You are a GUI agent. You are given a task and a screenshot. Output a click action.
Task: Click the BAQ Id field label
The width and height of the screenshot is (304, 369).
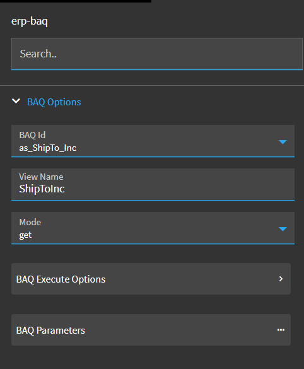click(32, 135)
